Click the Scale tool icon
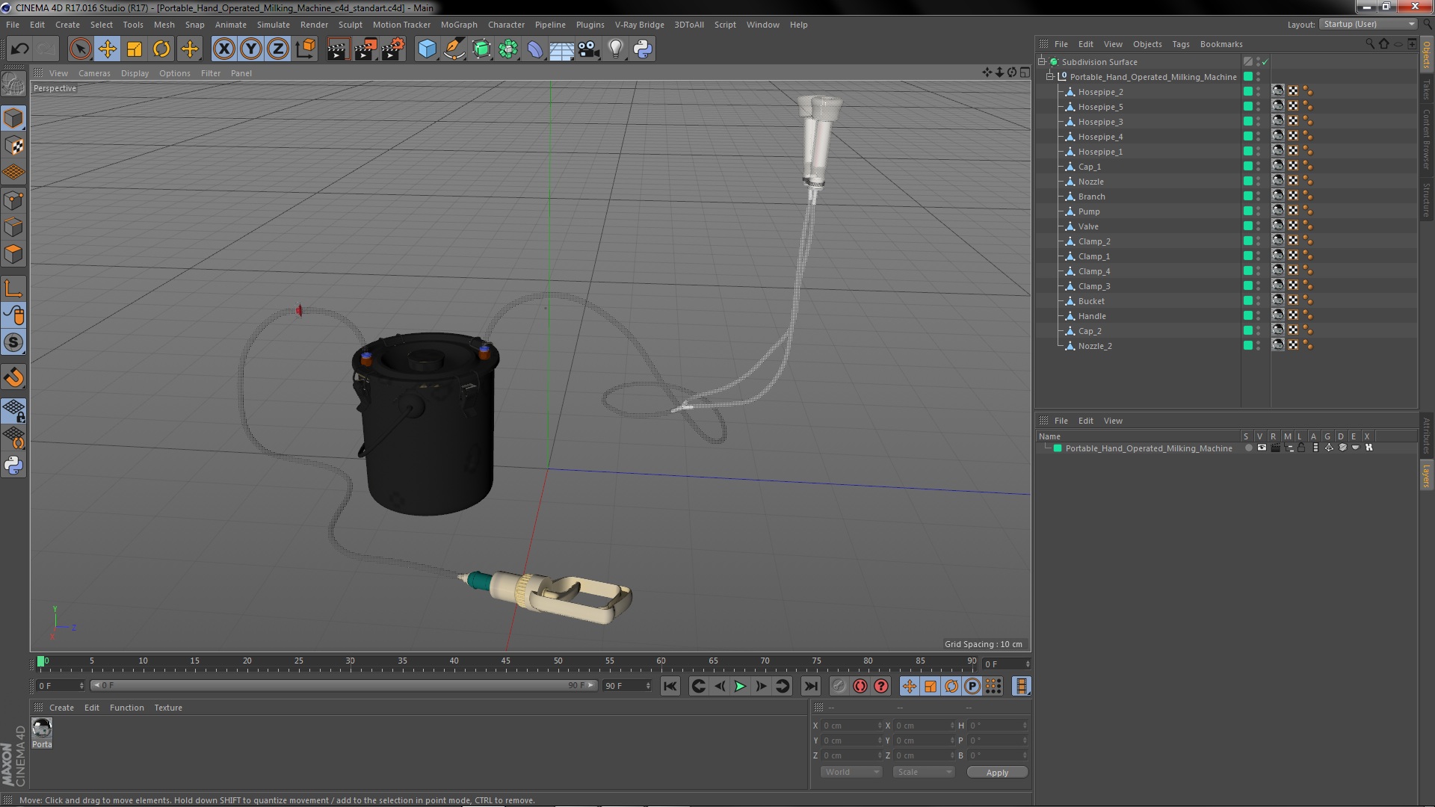The image size is (1435, 807). (x=135, y=49)
